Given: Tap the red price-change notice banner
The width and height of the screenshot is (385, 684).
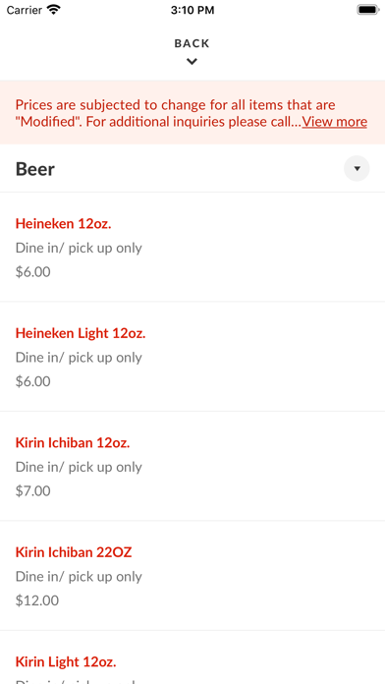Looking at the screenshot, I should (x=192, y=113).
